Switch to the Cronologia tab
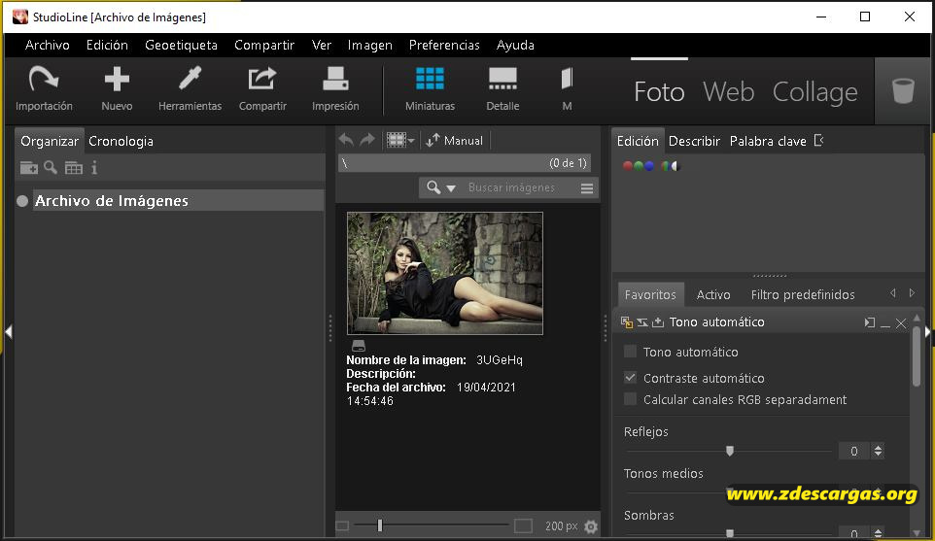Screen dimensions: 935x541 point(121,141)
